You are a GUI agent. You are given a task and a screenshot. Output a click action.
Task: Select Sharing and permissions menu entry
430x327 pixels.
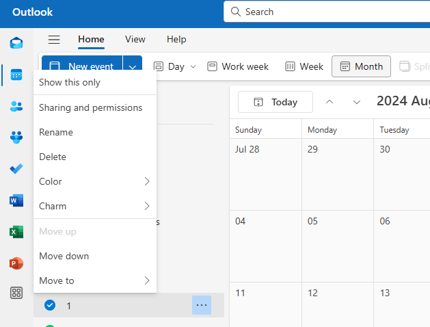(90, 107)
